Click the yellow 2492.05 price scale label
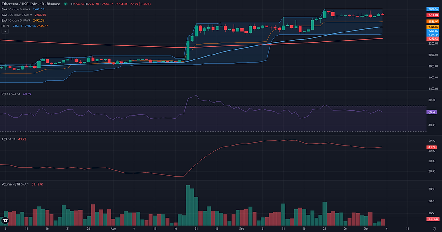 tap(433, 27)
